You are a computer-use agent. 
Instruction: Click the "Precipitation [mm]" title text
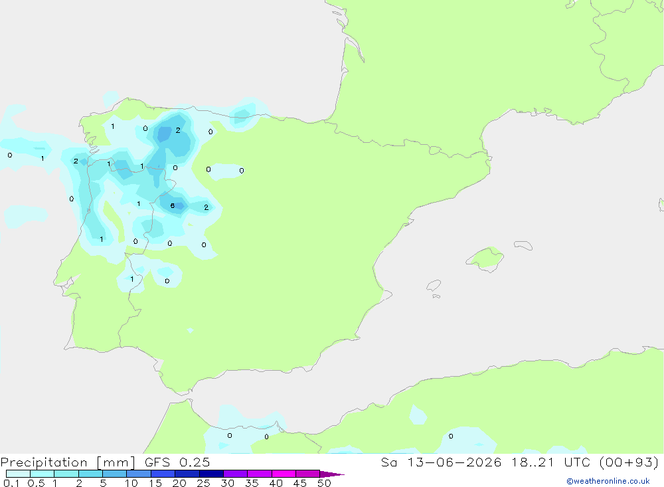click(x=68, y=462)
